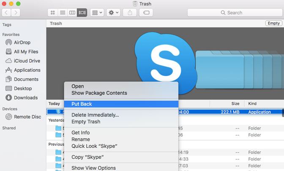The image size is (284, 171).
Task: Click the first folder in Cover Flow
Action: (220, 69)
